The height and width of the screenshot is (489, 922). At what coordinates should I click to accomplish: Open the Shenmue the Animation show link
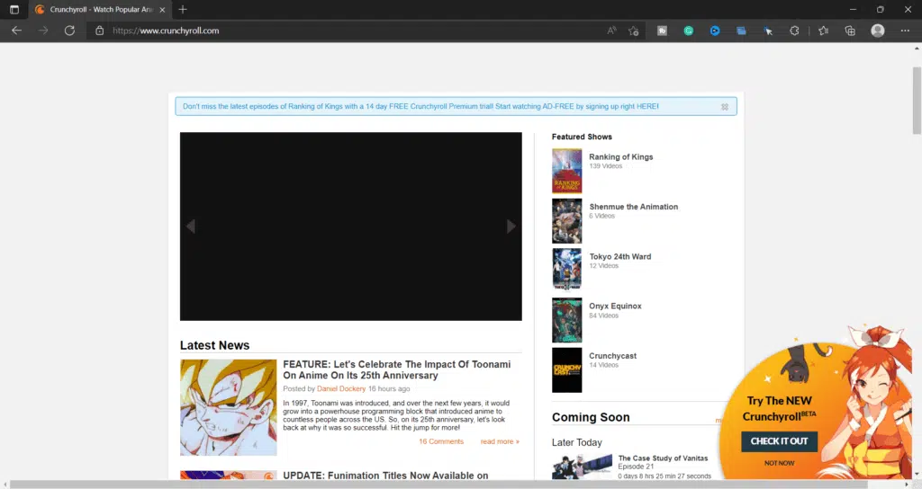click(633, 207)
